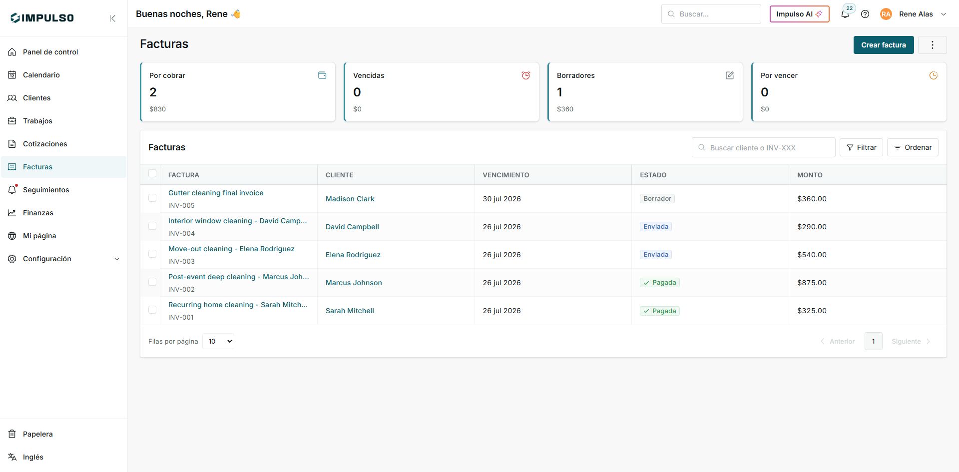Image resolution: width=959 pixels, height=472 pixels.
Task: Click the Impulso AI button
Action: point(799,14)
